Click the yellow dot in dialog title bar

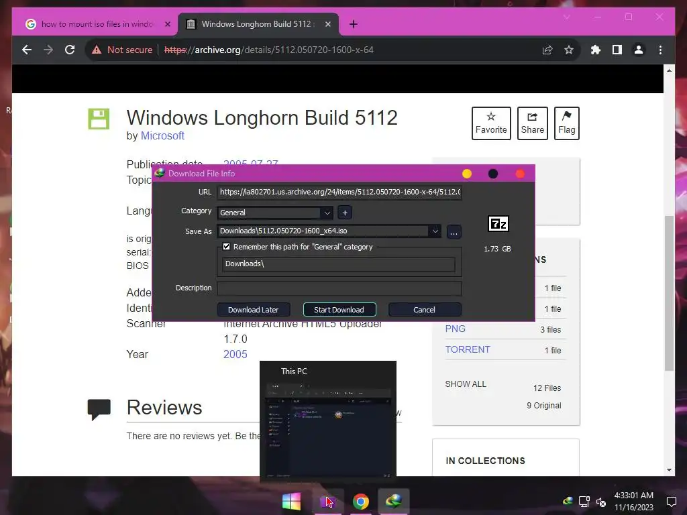[x=467, y=174]
